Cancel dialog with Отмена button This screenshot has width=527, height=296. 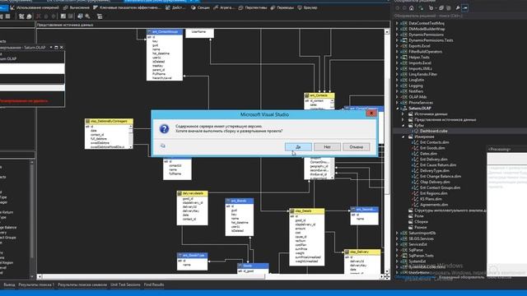click(357, 147)
